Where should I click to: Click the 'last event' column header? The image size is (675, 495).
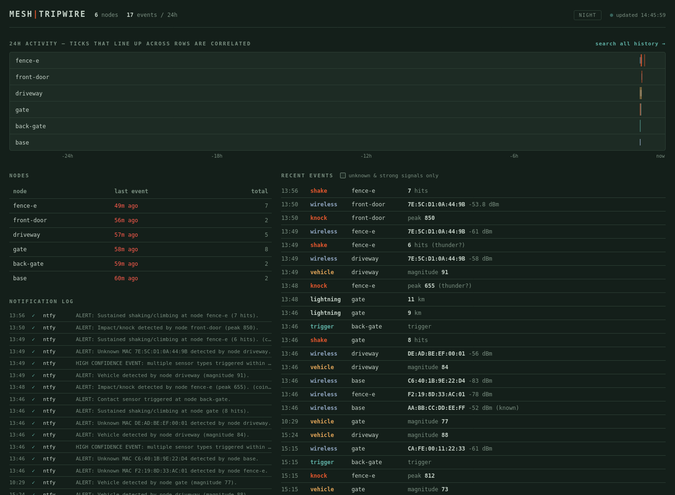pos(131,191)
